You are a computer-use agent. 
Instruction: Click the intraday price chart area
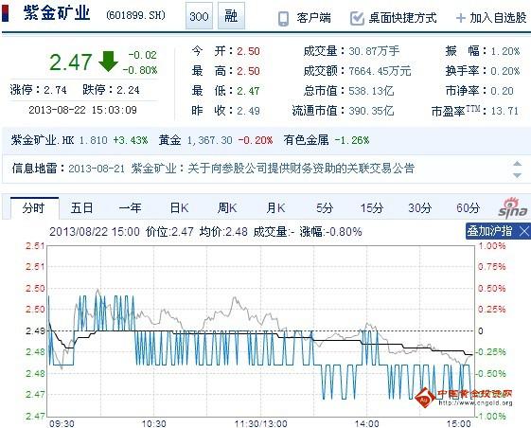[260, 330]
